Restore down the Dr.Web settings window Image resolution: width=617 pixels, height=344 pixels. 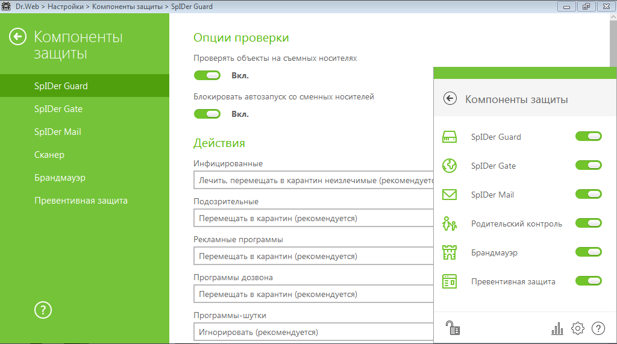click(586, 6)
